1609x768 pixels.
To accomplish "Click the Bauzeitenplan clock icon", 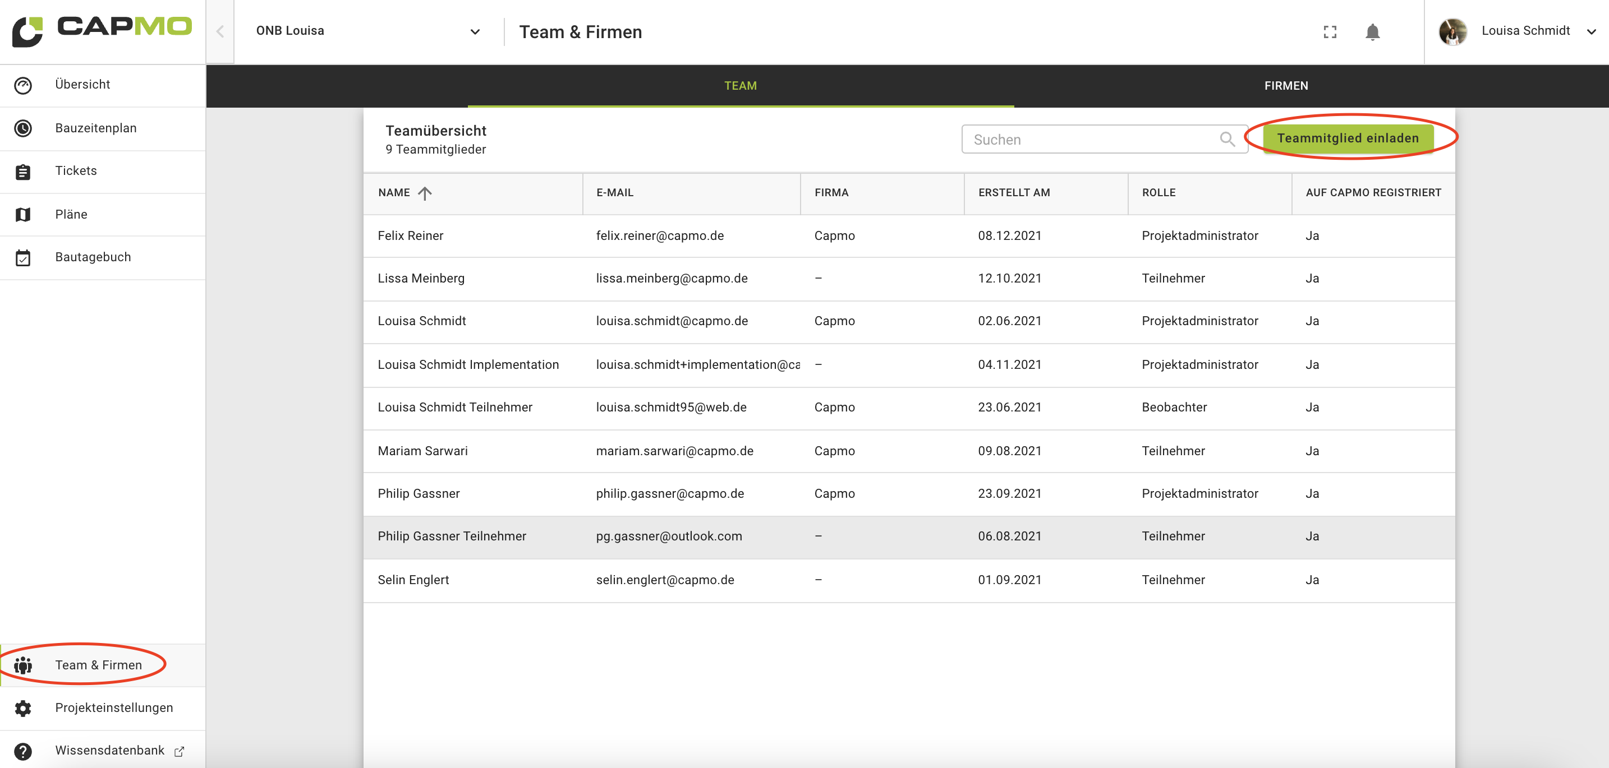I will click(23, 128).
